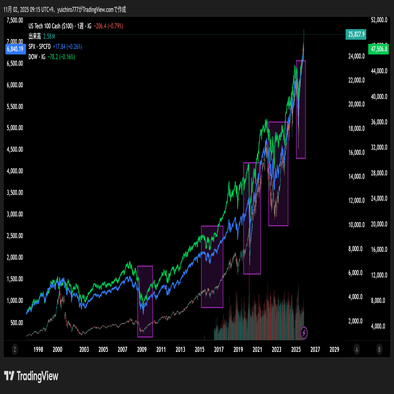Click the 7,500.00 price scale label

tap(15, 20)
